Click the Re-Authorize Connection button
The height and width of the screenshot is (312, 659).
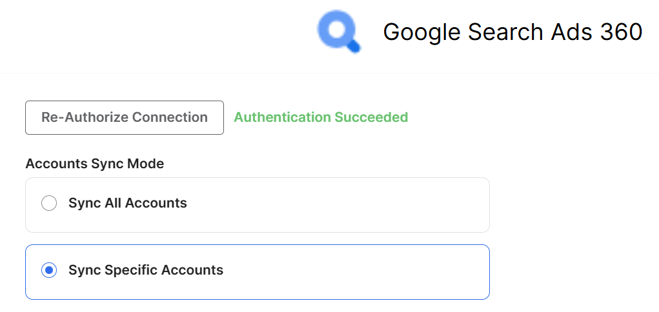point(125,117)
